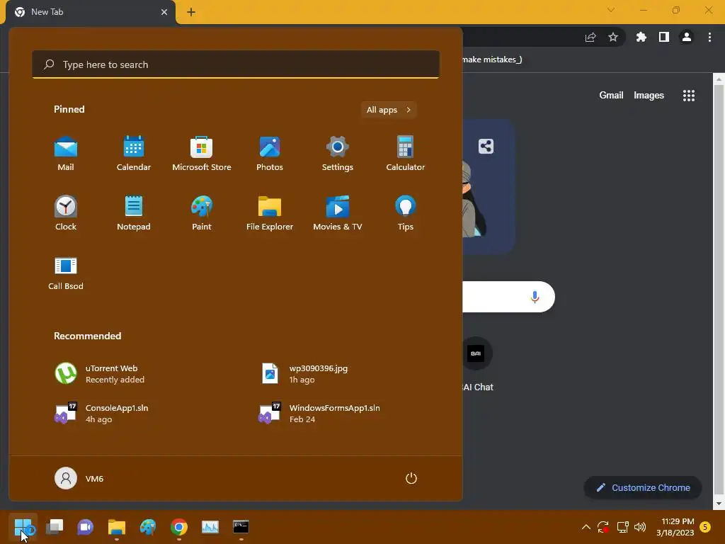This screenshot has width=725, height=544.
Task: Open Task View from the taskbar
Action: 55,526
